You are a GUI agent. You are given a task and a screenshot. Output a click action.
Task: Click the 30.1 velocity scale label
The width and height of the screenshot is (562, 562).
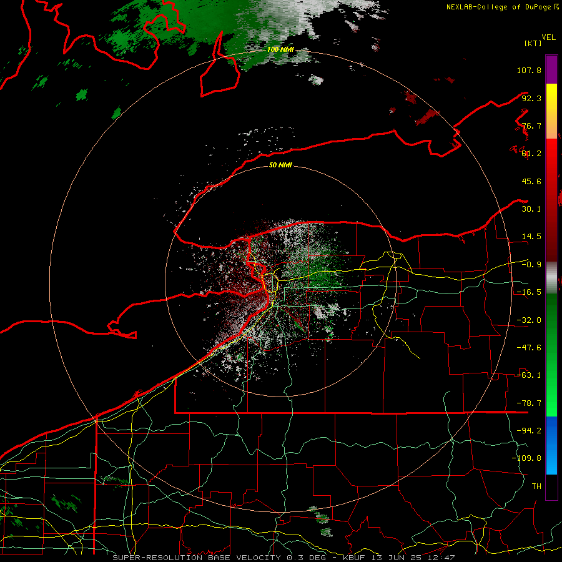(x=531, y=209)
